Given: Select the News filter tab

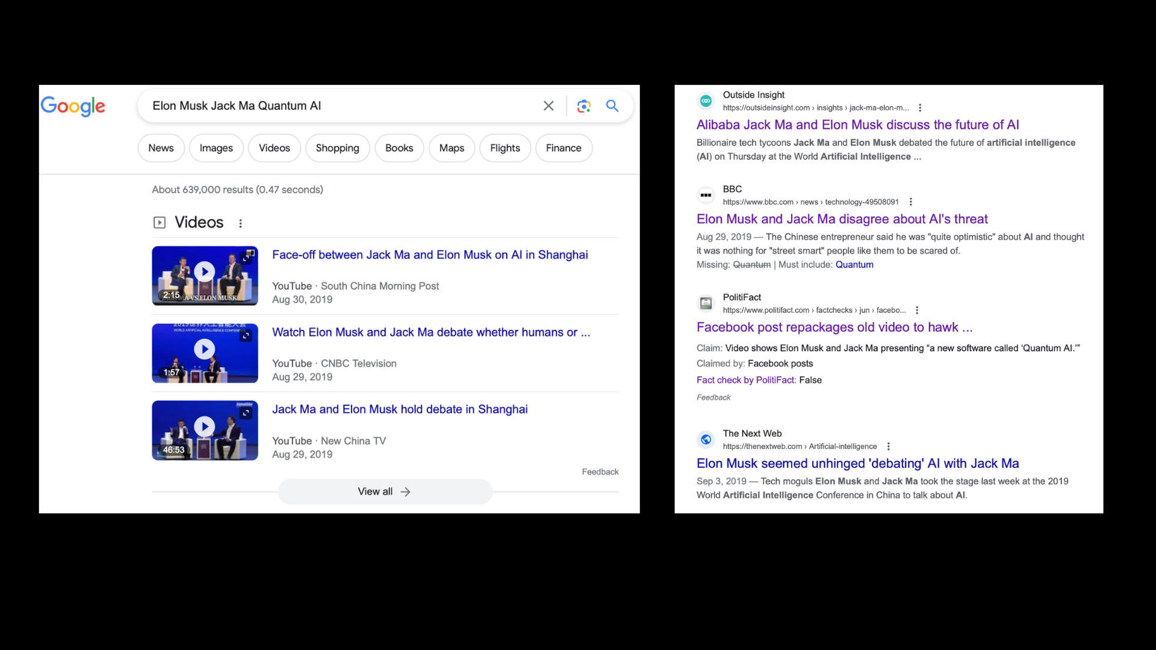Looking at the screenshot, I should click(161, 148).
